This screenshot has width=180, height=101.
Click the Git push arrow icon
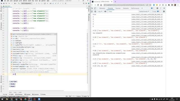click(x=58, y=3)
